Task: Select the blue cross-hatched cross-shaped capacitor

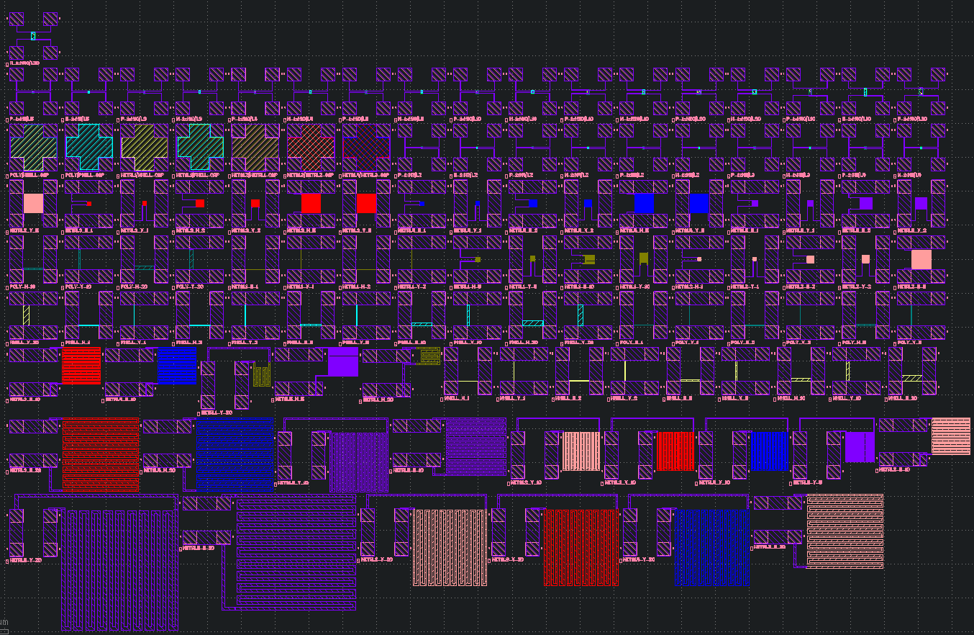Action: click(x=366, y=146)
